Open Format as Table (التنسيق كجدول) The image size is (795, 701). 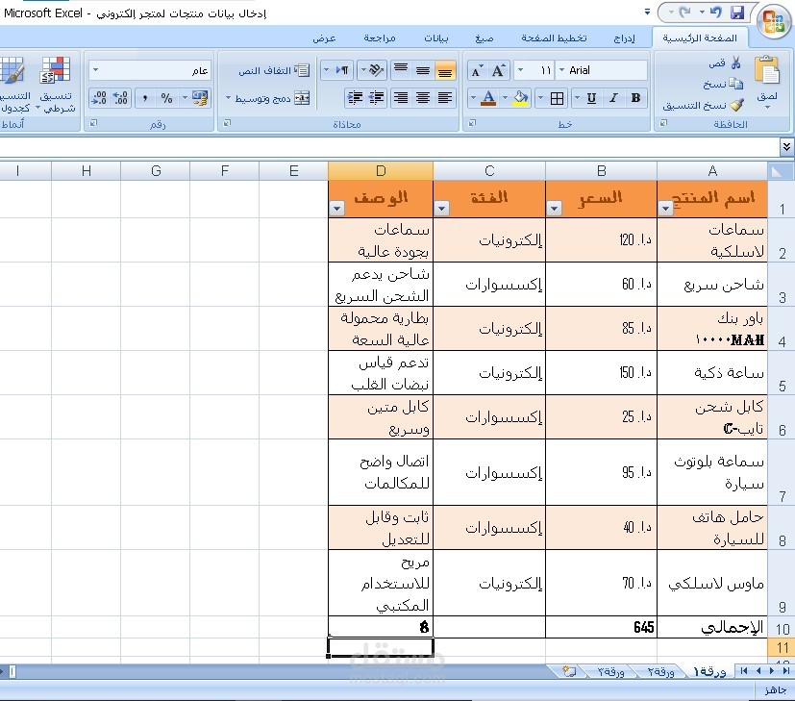coord(15,85)
